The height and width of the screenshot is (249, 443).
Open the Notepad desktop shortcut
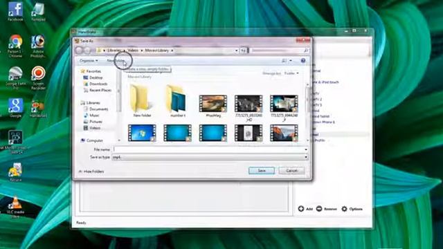(x=38, y=12)
